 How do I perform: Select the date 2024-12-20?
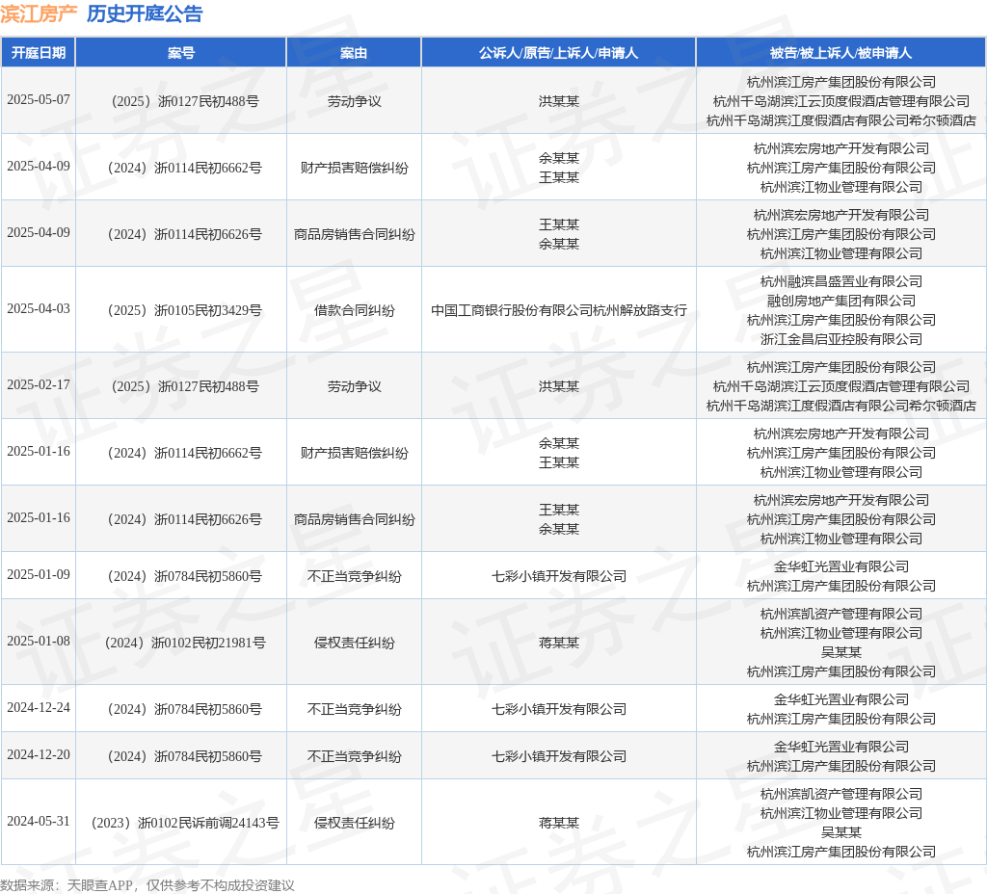[39, 755]
